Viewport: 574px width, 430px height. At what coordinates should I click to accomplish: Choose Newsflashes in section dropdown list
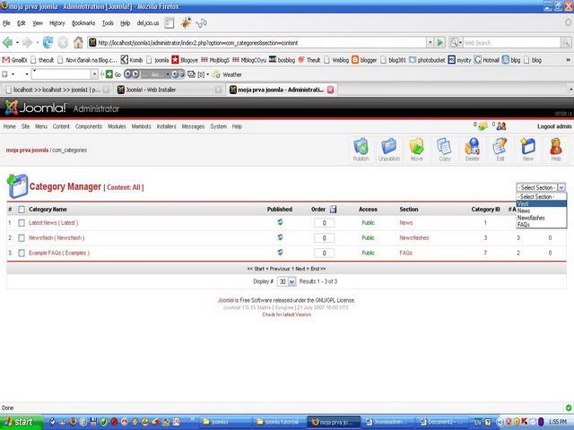(541, 218)
